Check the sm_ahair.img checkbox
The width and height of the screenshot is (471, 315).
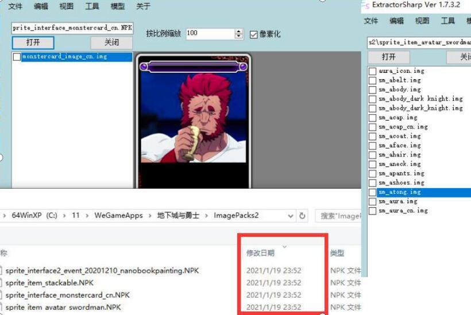tap(372, 155)
